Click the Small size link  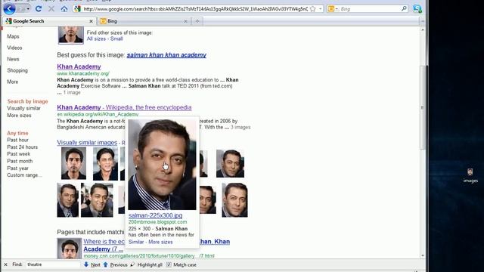click(x=116, y=39)
